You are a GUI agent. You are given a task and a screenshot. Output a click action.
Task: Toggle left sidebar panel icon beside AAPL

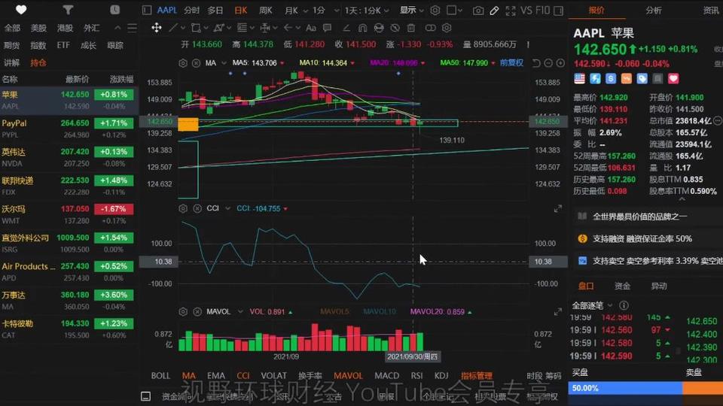pos(147,10)
